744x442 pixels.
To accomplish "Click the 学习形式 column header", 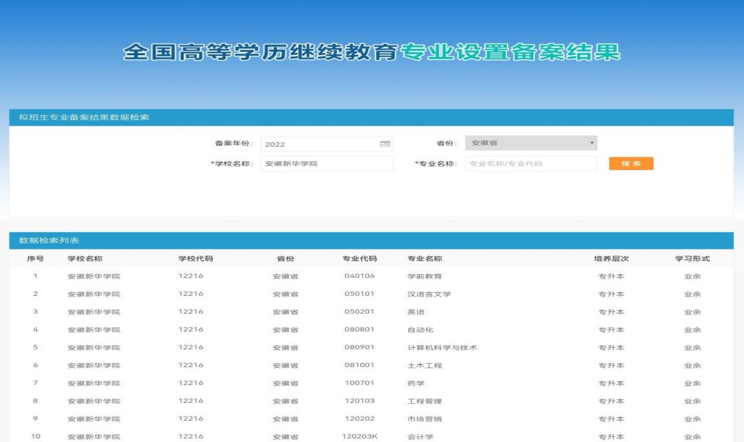I will 692,258.
